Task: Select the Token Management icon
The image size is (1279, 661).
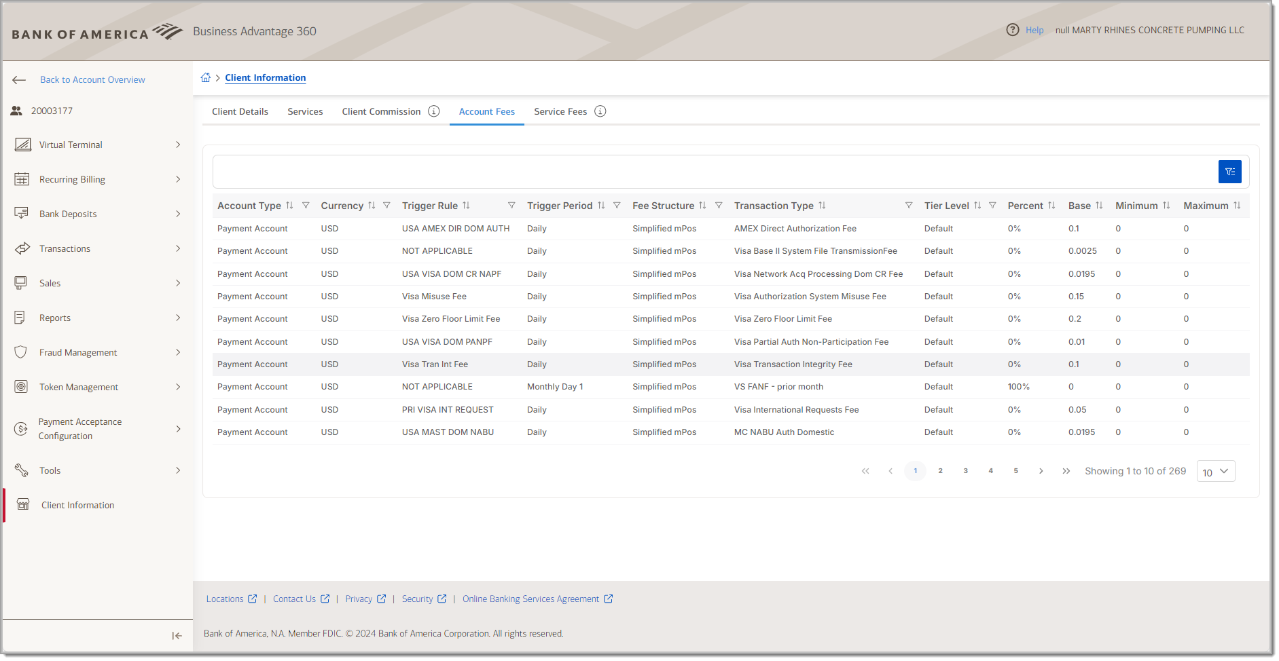Action: pos(21,387)
